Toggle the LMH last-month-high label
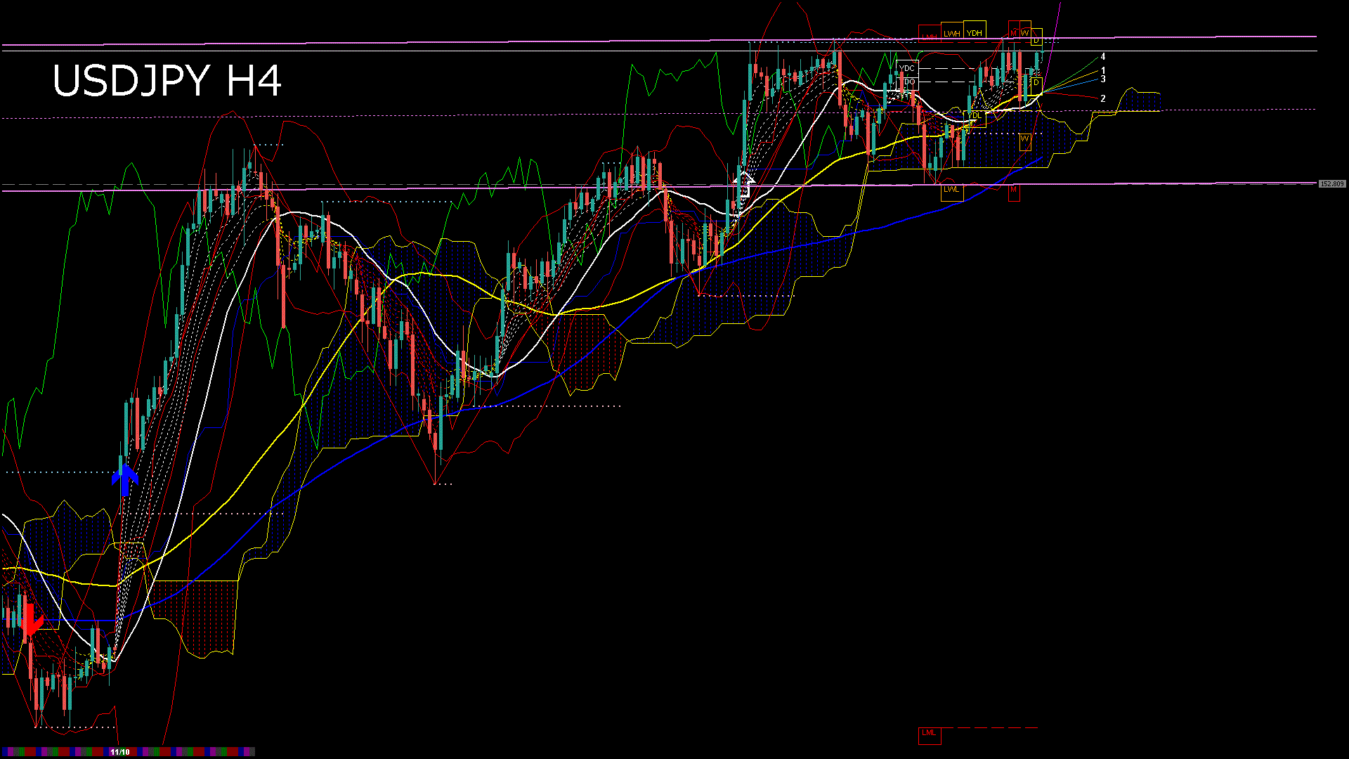The image size is (1349, 759). click(x=930, y=36)
